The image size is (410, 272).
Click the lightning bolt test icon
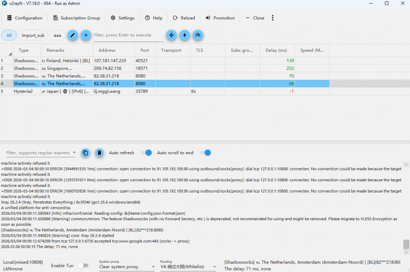[x=184, y=35]
